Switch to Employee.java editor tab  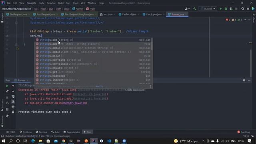(154, 14)
